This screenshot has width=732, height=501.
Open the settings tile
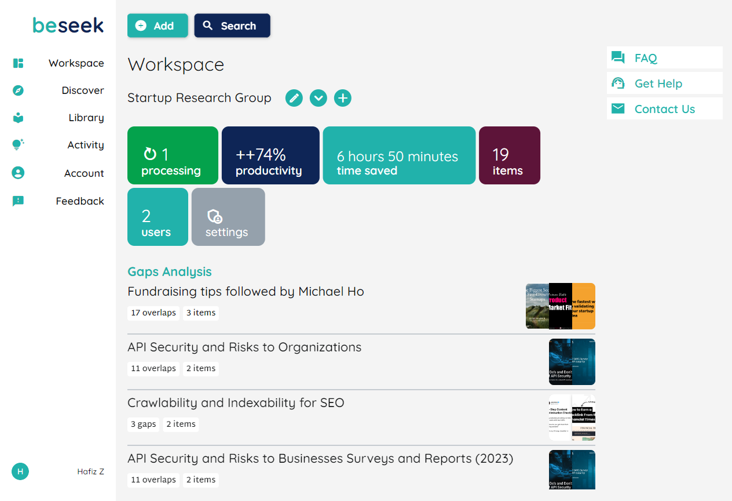coord(228,217)
